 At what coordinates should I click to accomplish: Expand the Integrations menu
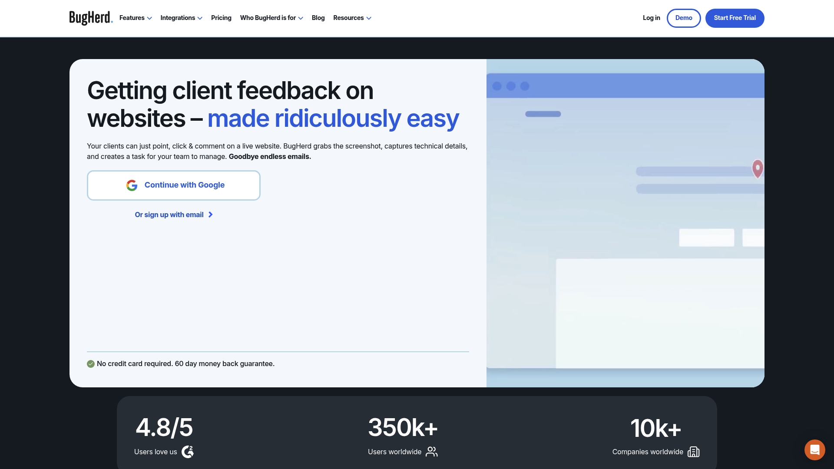181,18
